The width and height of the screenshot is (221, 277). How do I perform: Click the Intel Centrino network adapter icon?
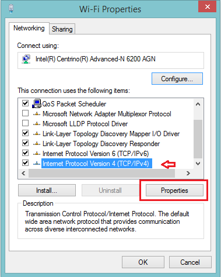pos(26,59)
